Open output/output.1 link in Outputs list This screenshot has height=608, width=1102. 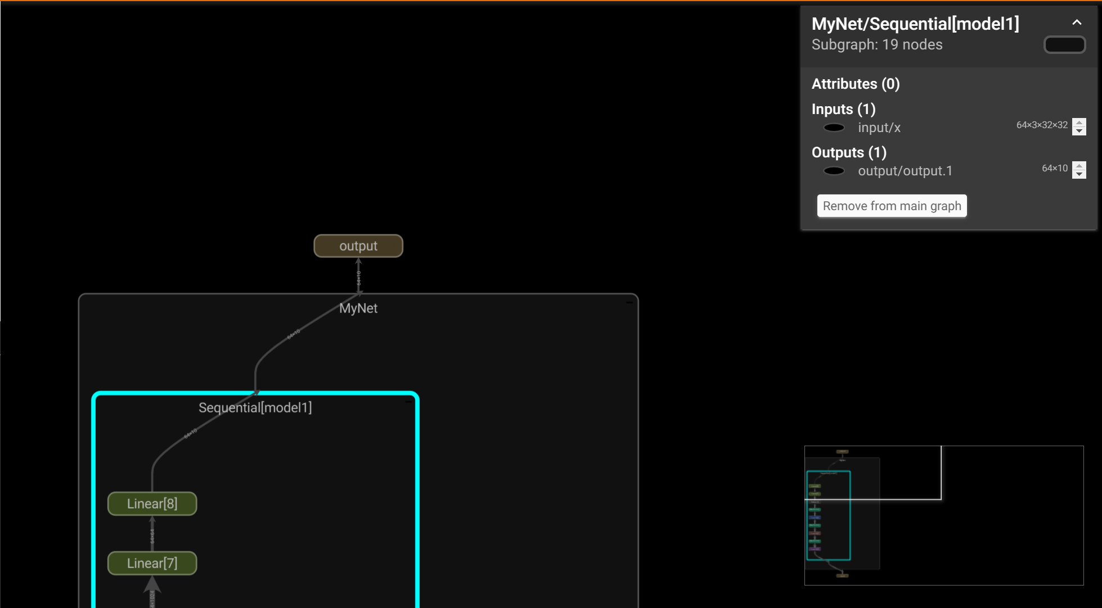click(905, 171)
